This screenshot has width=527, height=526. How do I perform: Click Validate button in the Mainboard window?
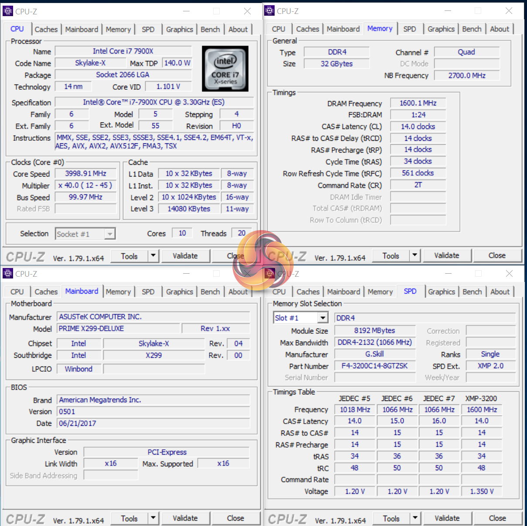[185, 518]
